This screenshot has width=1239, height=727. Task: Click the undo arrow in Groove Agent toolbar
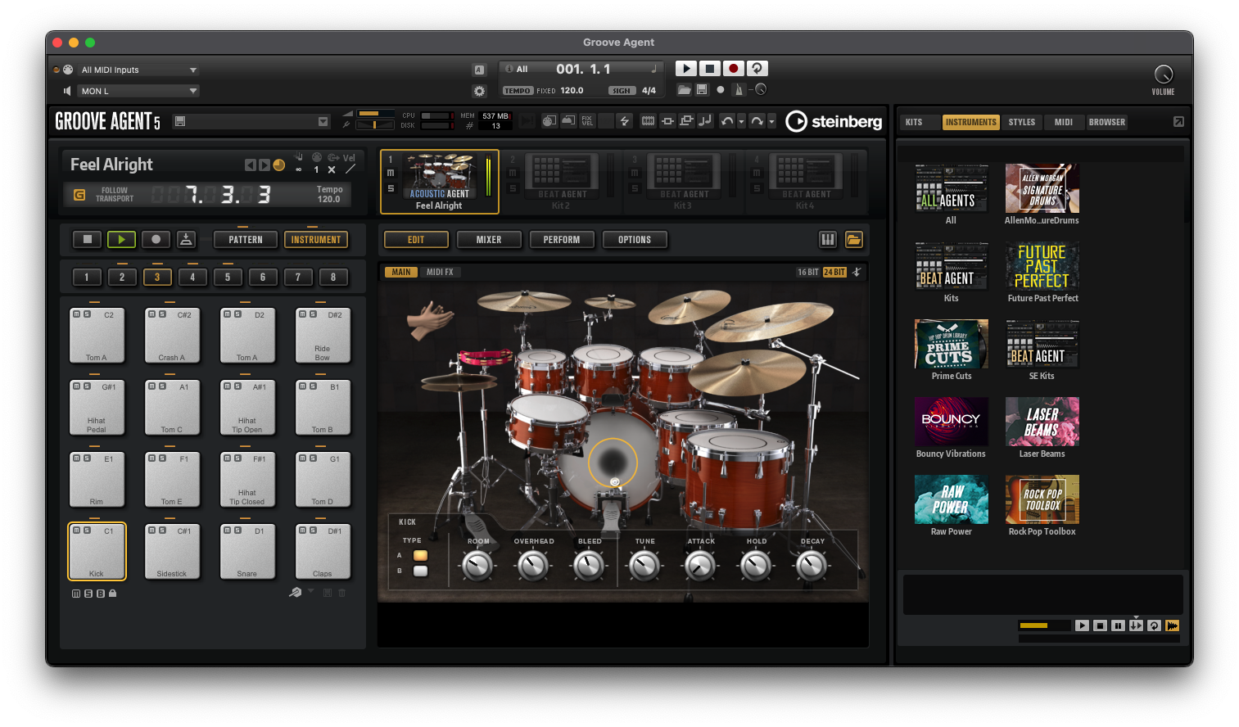tap(726, 121)
